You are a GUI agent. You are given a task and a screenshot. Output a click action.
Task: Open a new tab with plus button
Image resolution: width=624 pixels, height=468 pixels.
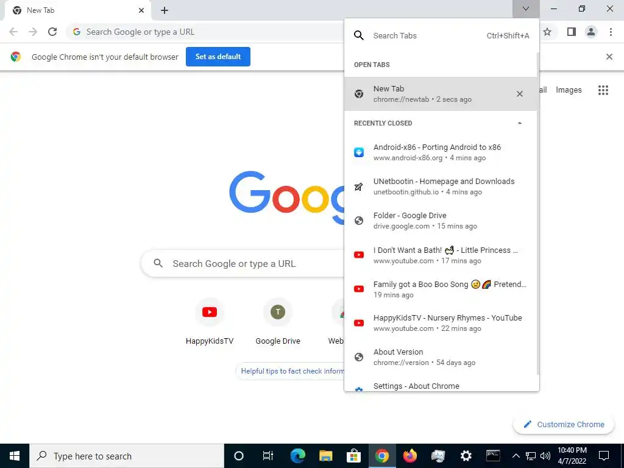point(165,10)
